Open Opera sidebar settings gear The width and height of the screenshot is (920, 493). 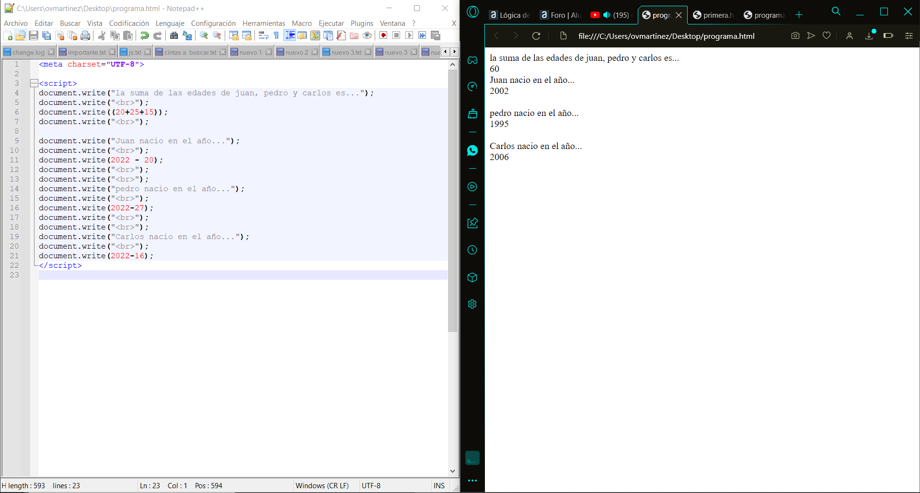coord(472,304)
